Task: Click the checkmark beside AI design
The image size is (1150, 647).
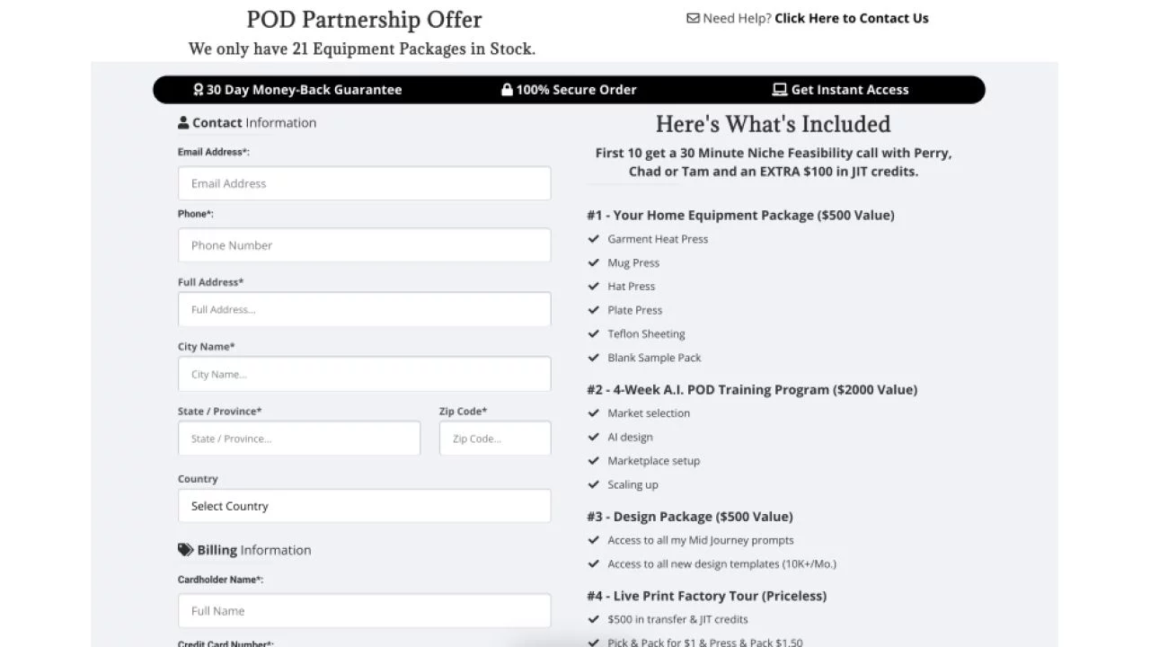Action: coord(594,437)
